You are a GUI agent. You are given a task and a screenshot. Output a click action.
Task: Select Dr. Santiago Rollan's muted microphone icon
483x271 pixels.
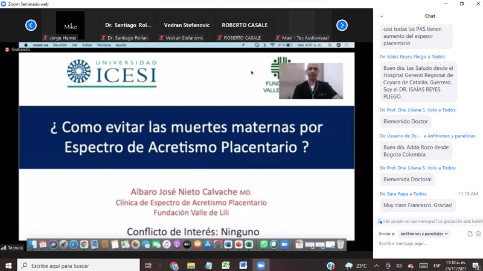(x=103, y=38)
